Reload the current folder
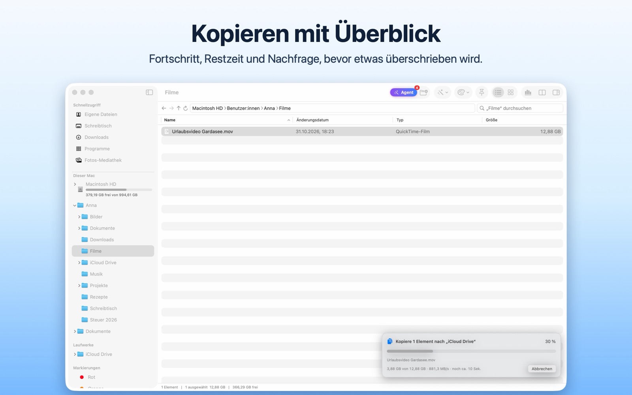This screenshot has width=632, height=395. point(186,108)
